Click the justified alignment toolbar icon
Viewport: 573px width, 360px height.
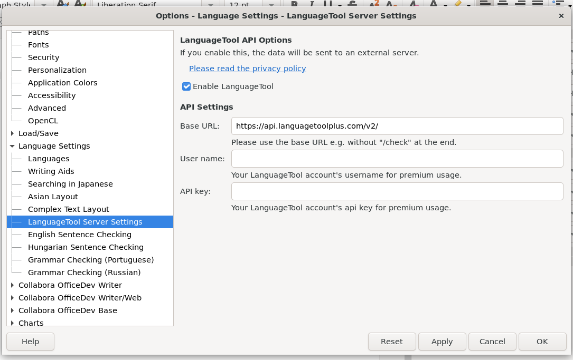click(x=538, y=4)
